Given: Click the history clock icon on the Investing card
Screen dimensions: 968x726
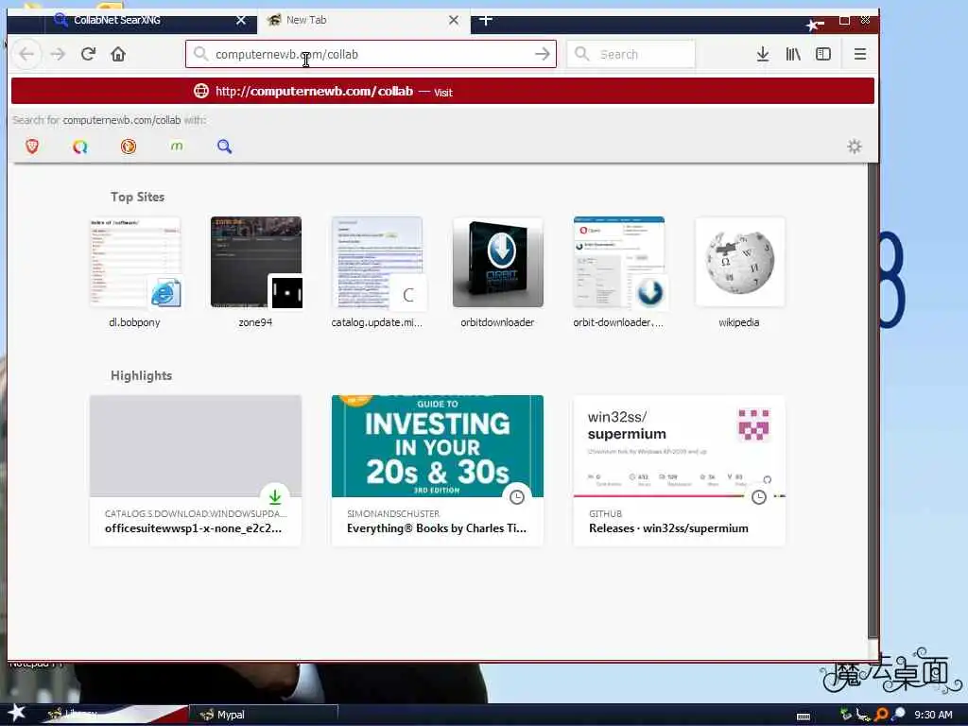Looking at the screenshot, I should [517, 497].
